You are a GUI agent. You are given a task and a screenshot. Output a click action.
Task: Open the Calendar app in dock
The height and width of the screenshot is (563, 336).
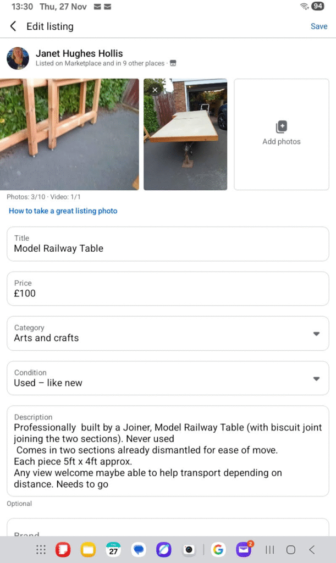coord(114,549)
